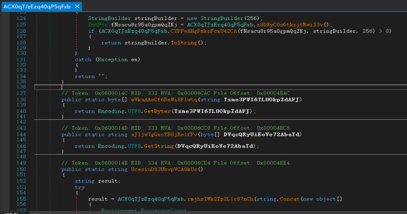This screenshot has height=214, width=407.
Task: Place cursor on empty line 136
Action: pos(221,87)
